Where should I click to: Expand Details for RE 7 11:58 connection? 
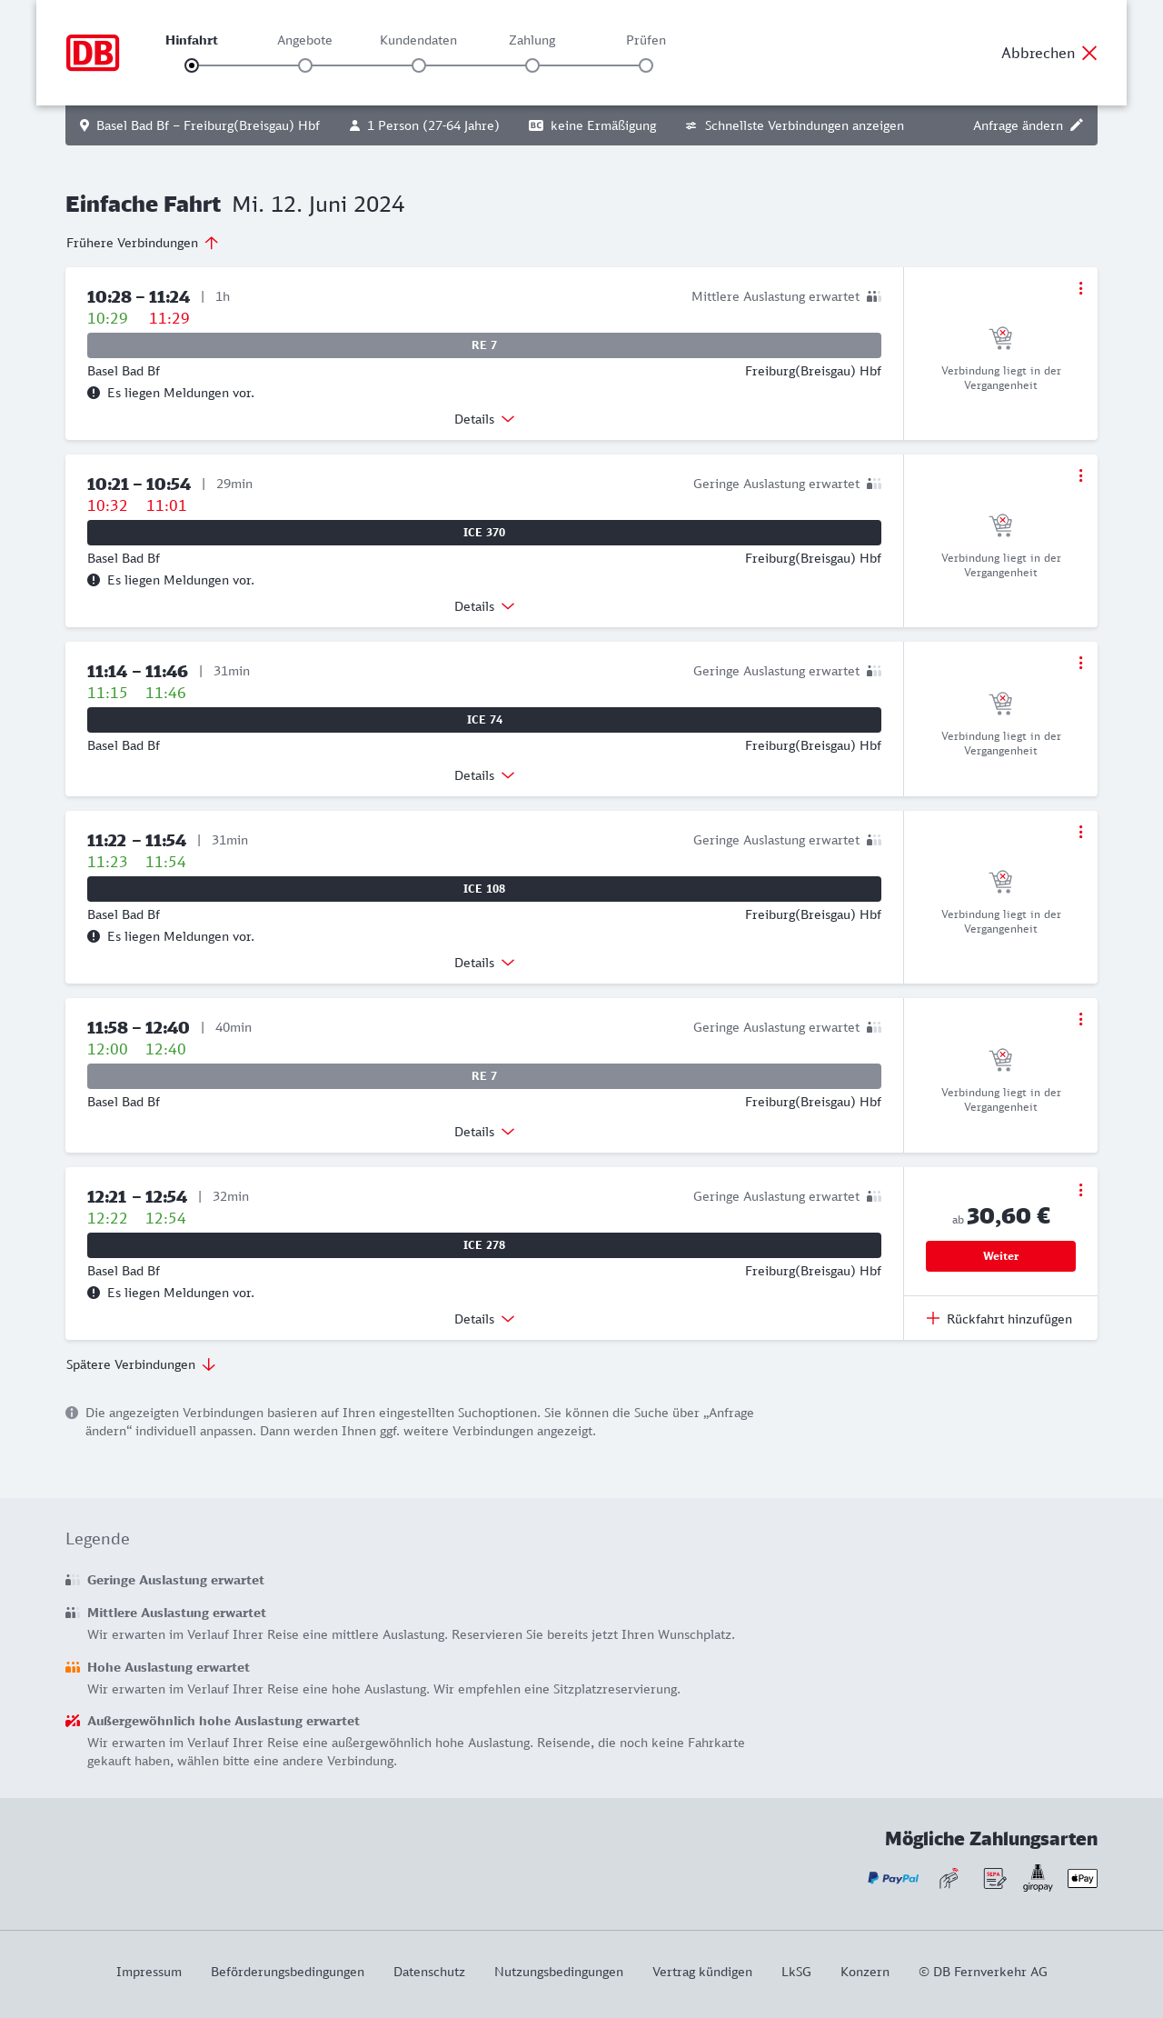point(484,1132)
